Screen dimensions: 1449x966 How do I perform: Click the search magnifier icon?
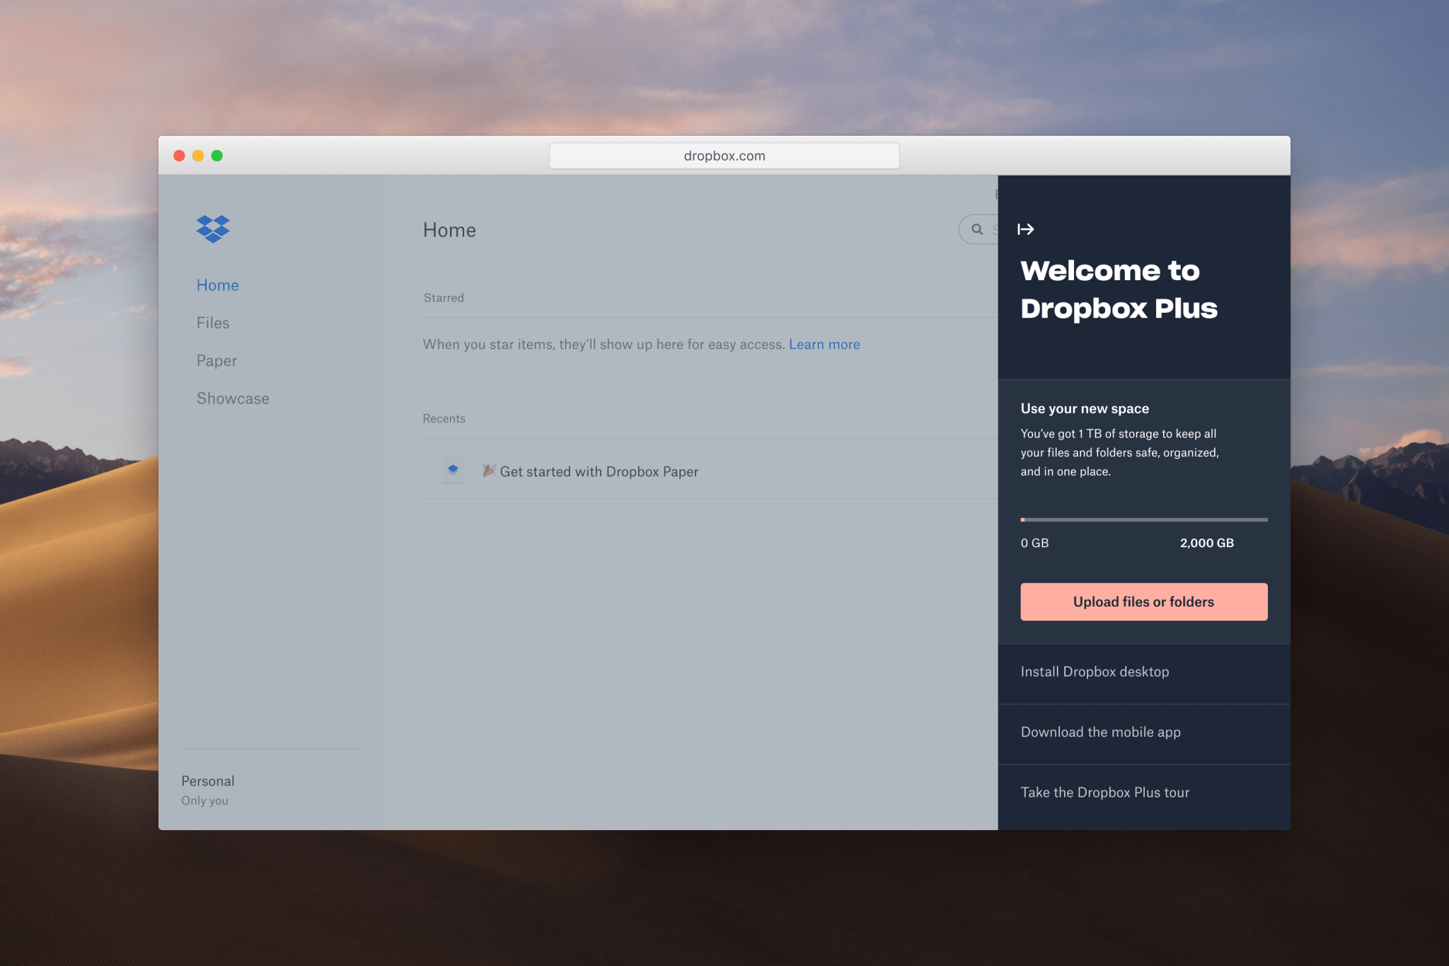point(977,229)
